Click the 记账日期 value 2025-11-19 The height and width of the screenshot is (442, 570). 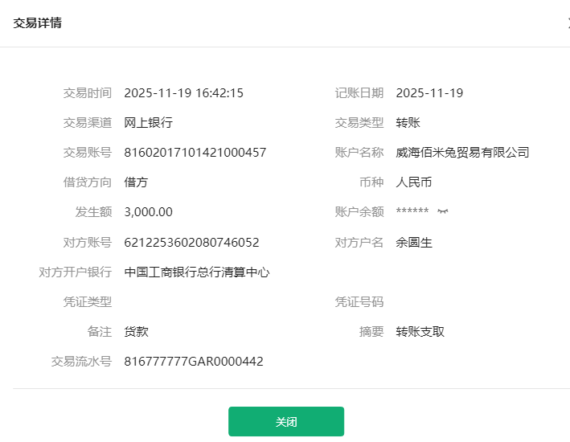click(x=429, y=93)
